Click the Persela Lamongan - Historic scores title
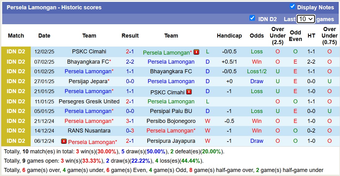340x176 pixels. point(54,7)
